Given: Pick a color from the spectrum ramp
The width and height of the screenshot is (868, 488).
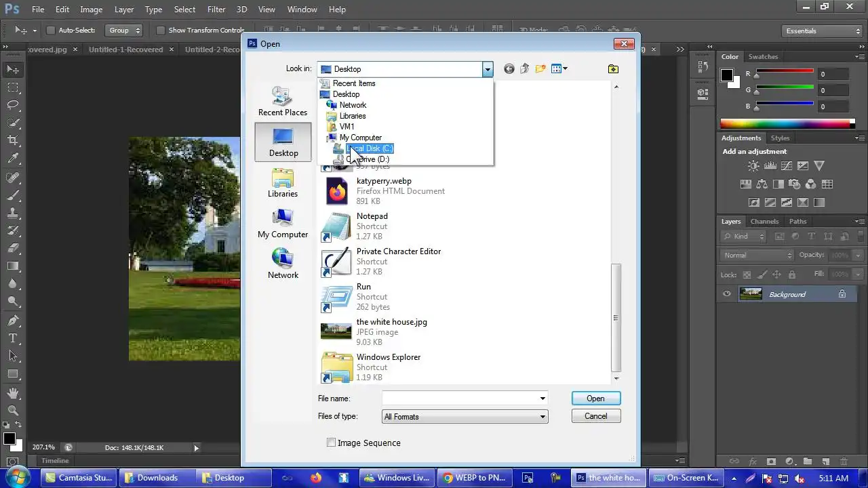Looking at the screenshot, I should tap(785, 123).
